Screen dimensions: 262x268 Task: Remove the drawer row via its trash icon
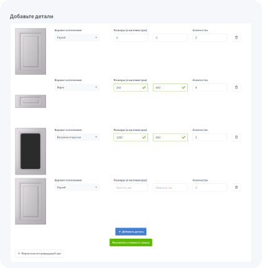pyautogui.click(x=236, y=87)
